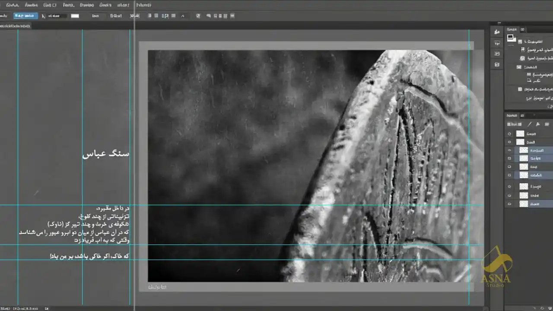Click the white color swatch in options bar

coord(75,16)
